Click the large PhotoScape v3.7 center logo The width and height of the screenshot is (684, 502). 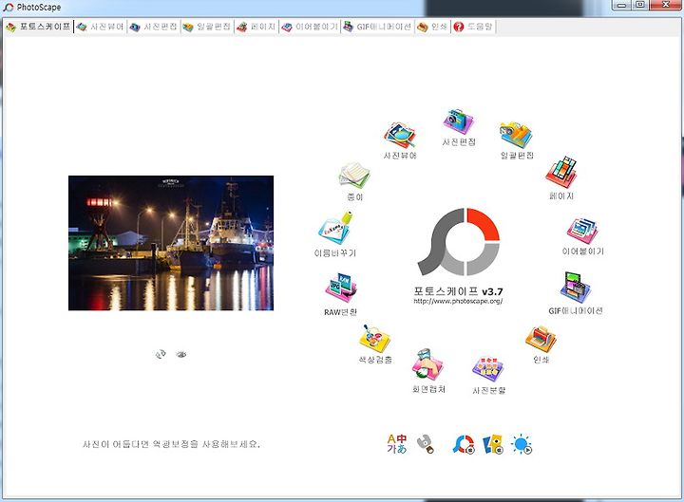459,242
